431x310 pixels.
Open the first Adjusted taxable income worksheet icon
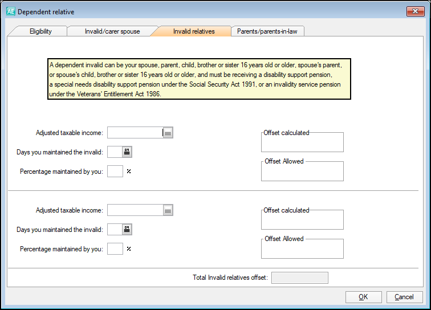pos(168,133)
